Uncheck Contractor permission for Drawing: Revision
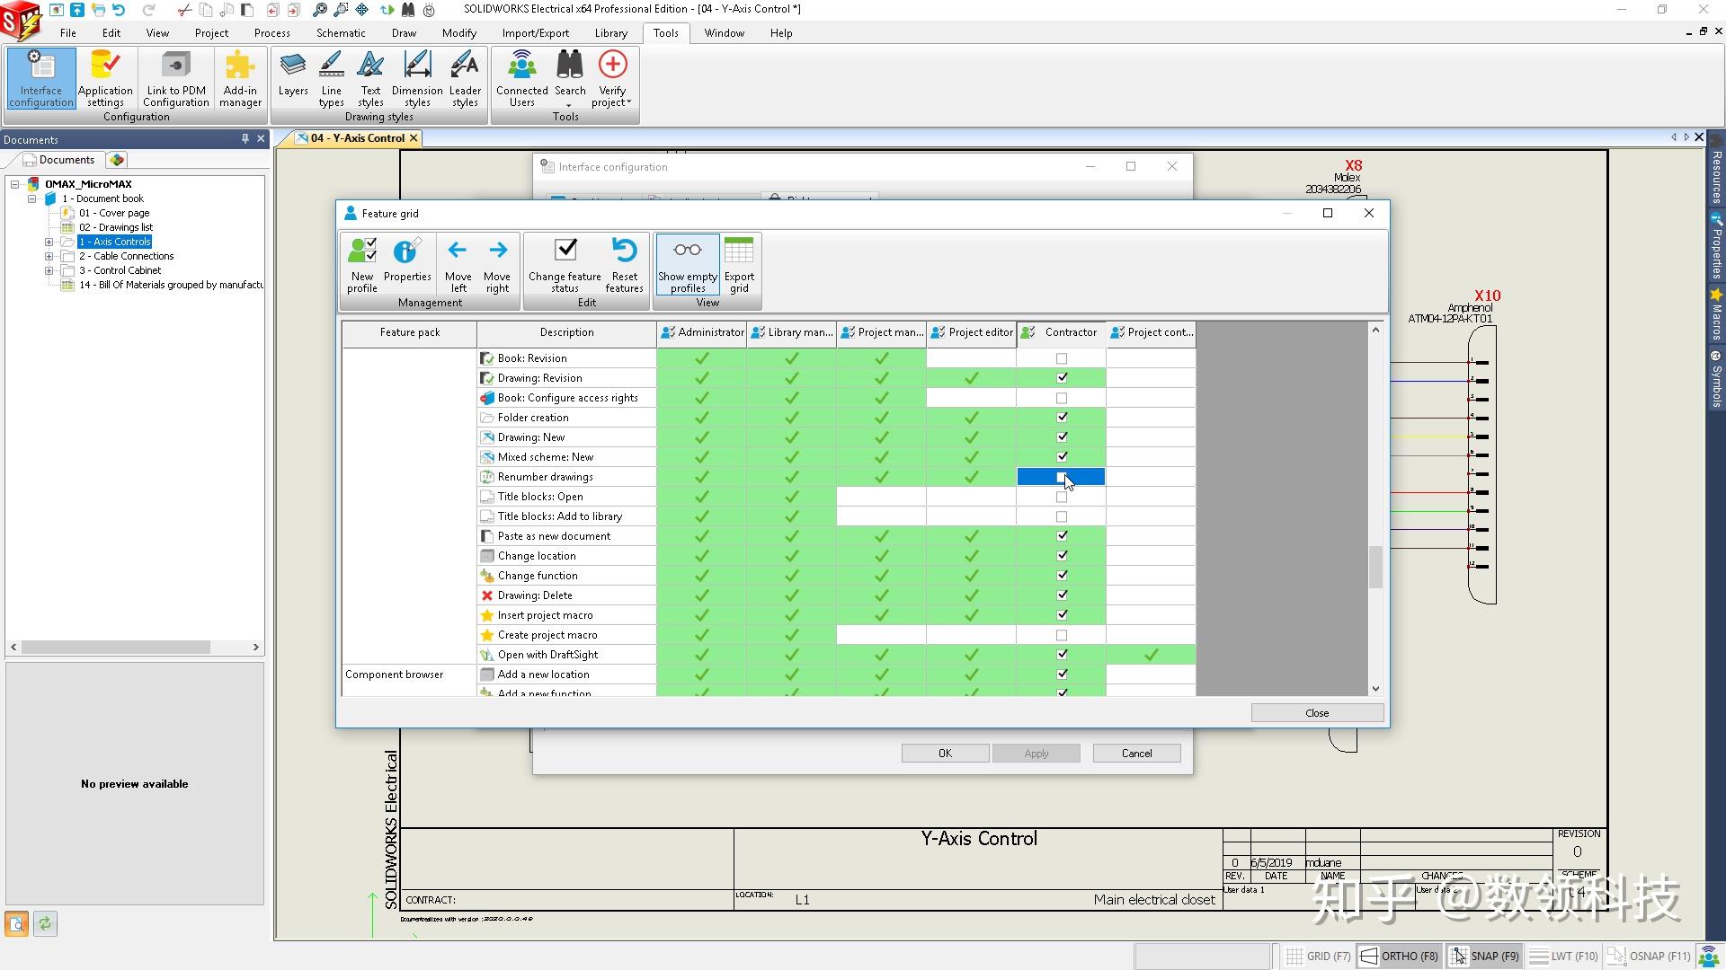The height and width of the screenshot is (970, 1726). point(1062,377)
